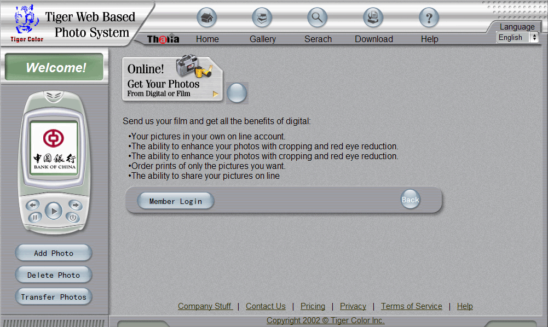Image resolution: width=548 pixels, height=327 pixels.
Task: Click the Home house icon
Action: tap(207, 17)
